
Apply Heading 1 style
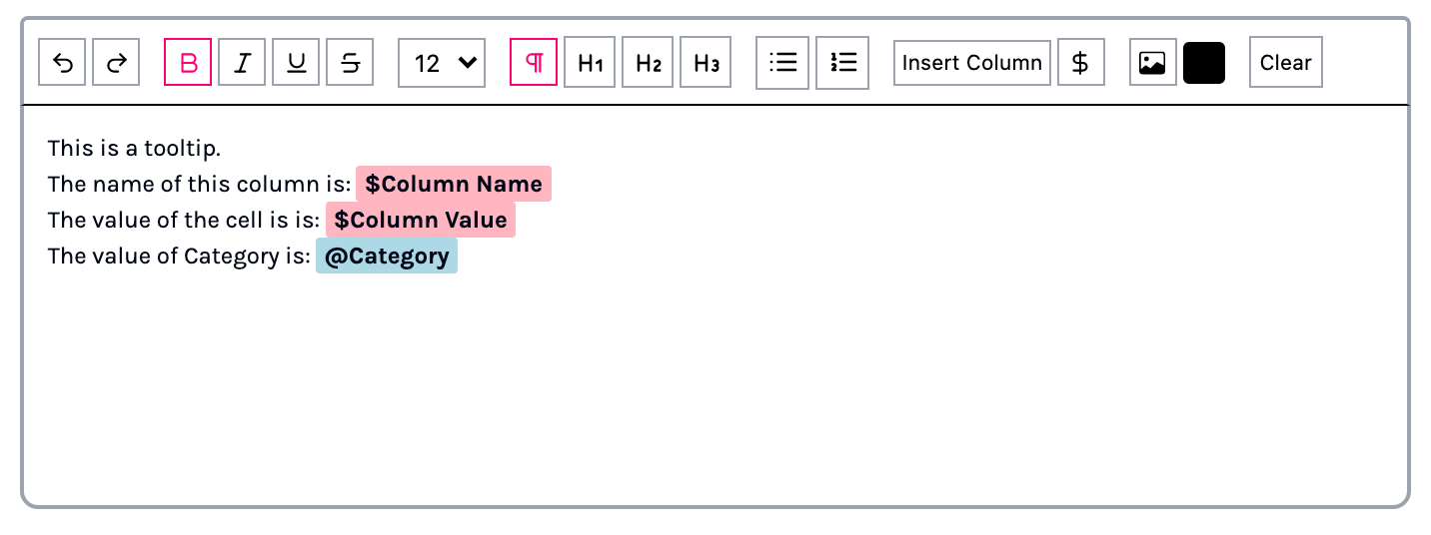point(590,63)
